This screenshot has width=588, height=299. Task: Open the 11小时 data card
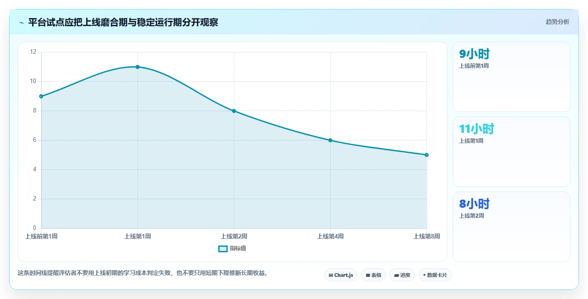click(x=512, y=152)
